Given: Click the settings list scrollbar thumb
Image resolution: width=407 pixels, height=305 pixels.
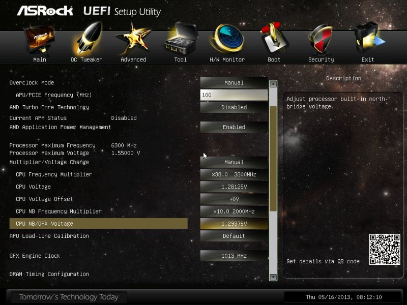Looking at the screenshot, I should click(x=273, y=159).
